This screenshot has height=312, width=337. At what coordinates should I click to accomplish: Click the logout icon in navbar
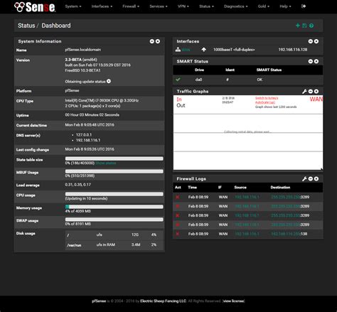tap(304, 6)
